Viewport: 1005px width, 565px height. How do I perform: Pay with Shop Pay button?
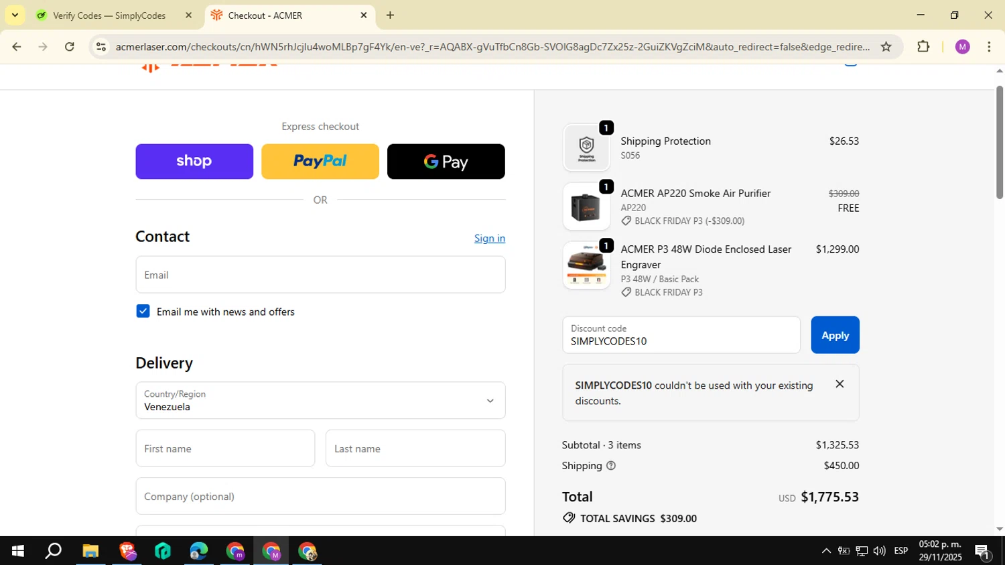point(194,162)
